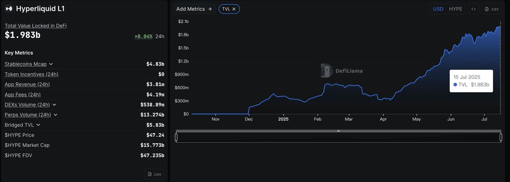Click the App Fees (24h) label

click(23, 95)
